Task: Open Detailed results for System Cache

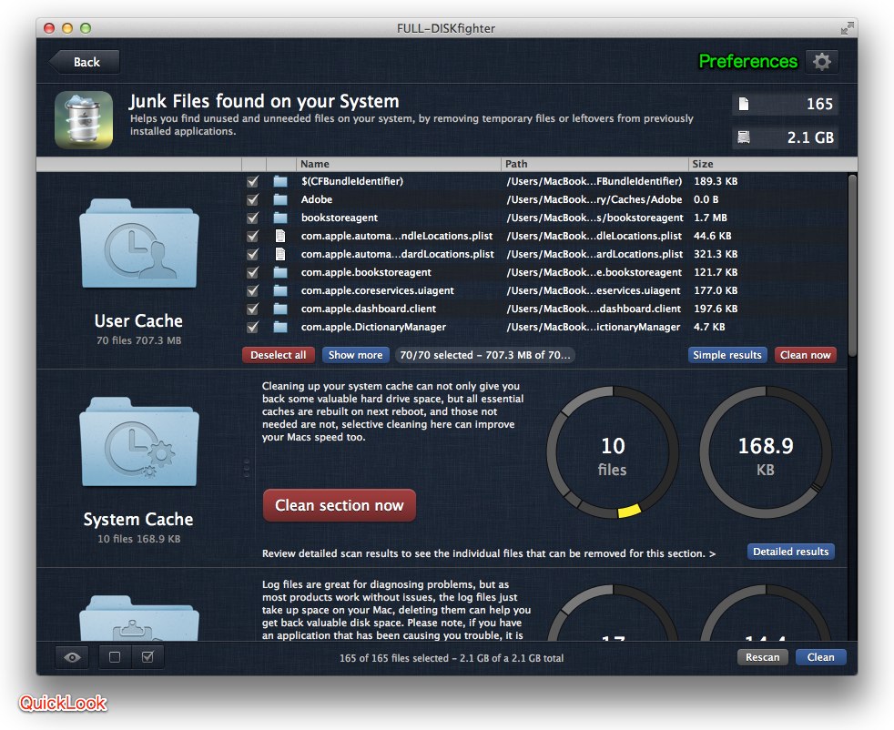Action: pos(791,552)
